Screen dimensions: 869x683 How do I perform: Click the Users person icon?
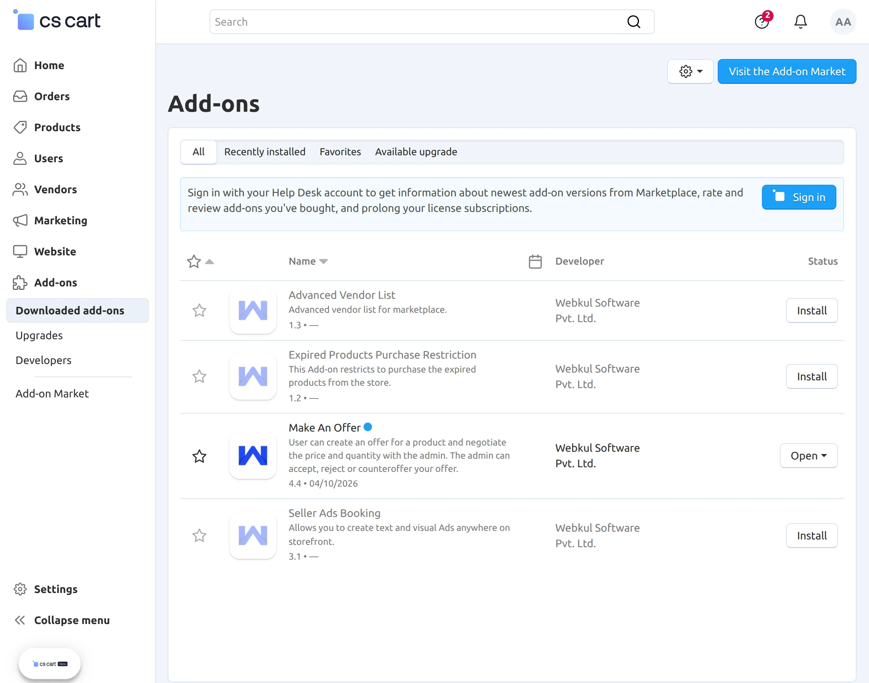tap(20, 158)
